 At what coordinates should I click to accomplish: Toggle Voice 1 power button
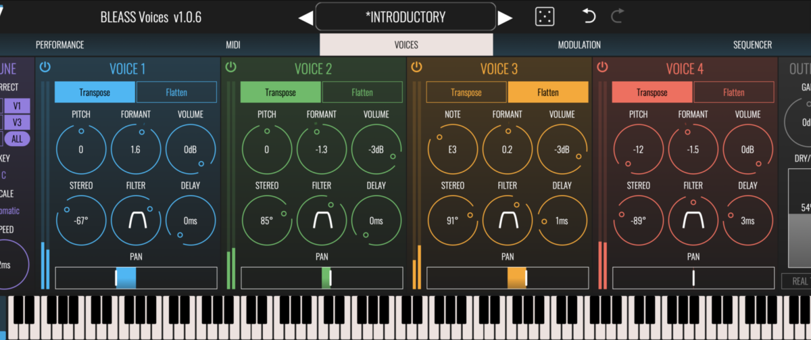pyautogui.click(x=45, y=67)
